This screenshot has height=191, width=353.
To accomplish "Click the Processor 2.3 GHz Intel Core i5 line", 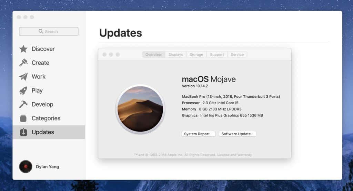I will [210, 103].
